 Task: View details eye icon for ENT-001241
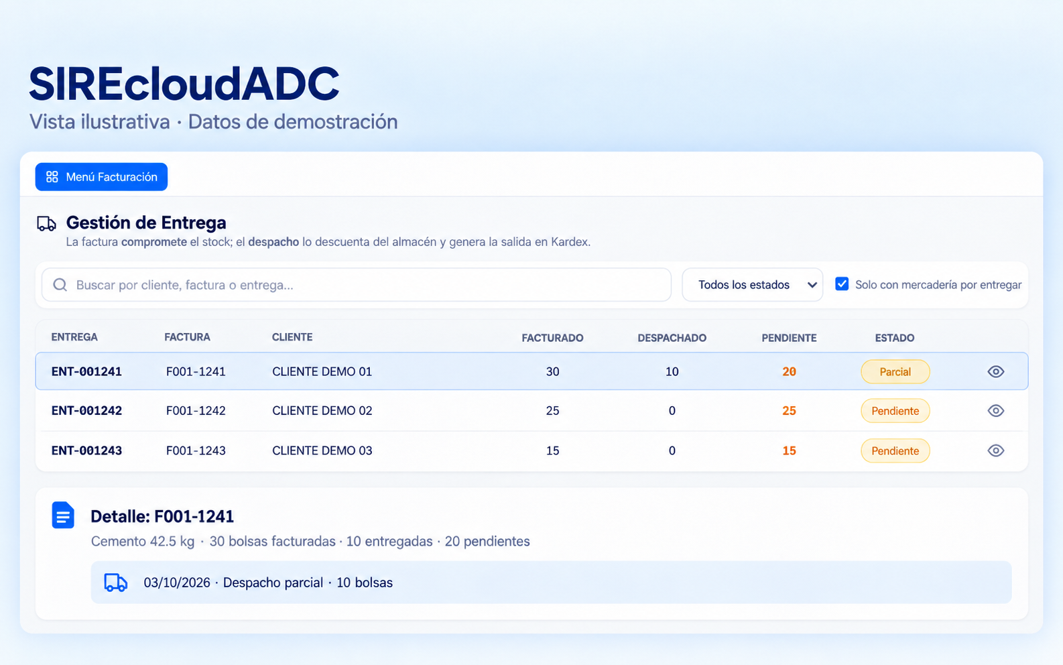(996, 371)
